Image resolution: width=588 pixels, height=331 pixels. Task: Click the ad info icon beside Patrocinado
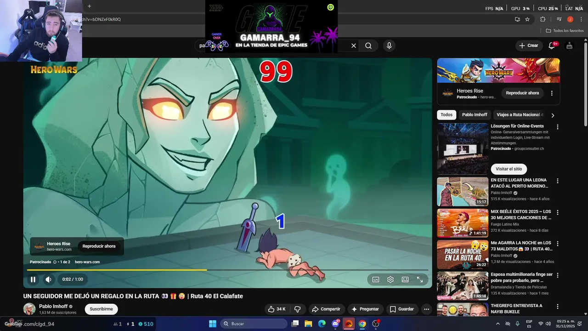[x=55, y=262]
